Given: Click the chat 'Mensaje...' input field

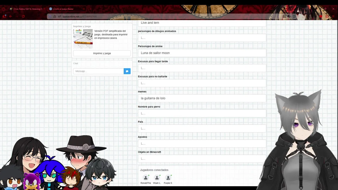Looking at the screenshot, I should pos(98,71).
